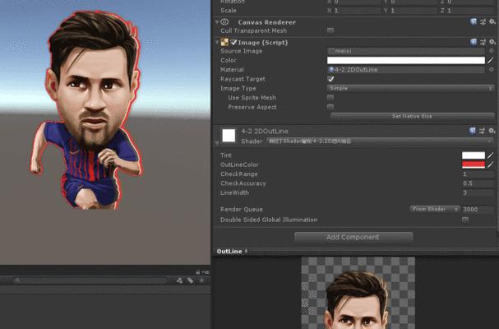
Task: Click the OutLine preview image thumbnail
Action: [x=358, y=293]
